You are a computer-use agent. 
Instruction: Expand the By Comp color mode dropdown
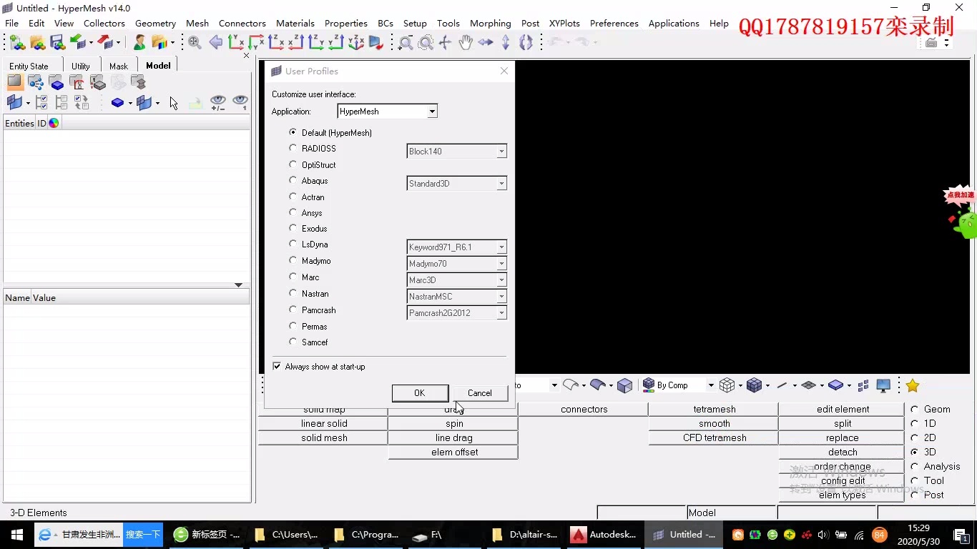pyautogui.click(x=710, y=385)
